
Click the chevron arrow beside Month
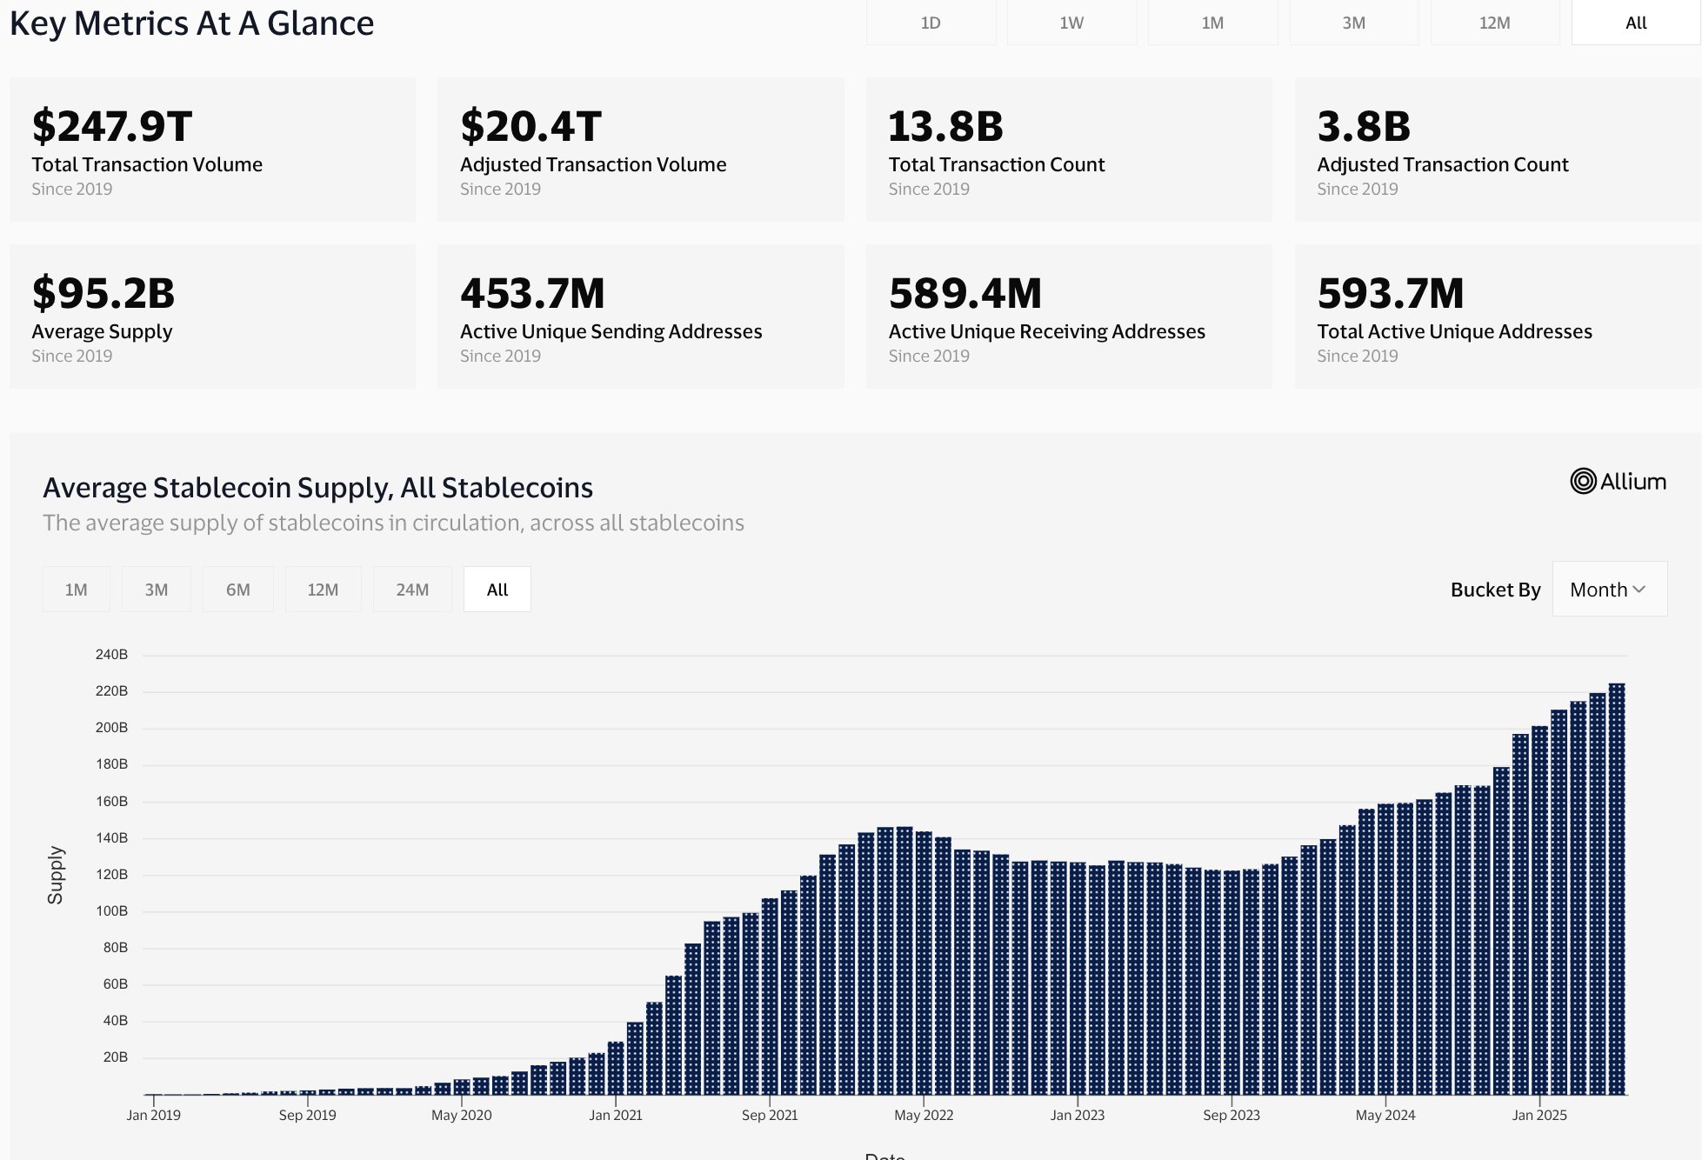[1639, 589]
